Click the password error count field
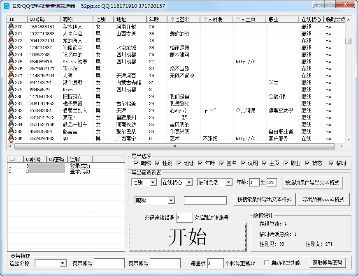The width and height of the screenshot is (358, 276). coord(184,218)
